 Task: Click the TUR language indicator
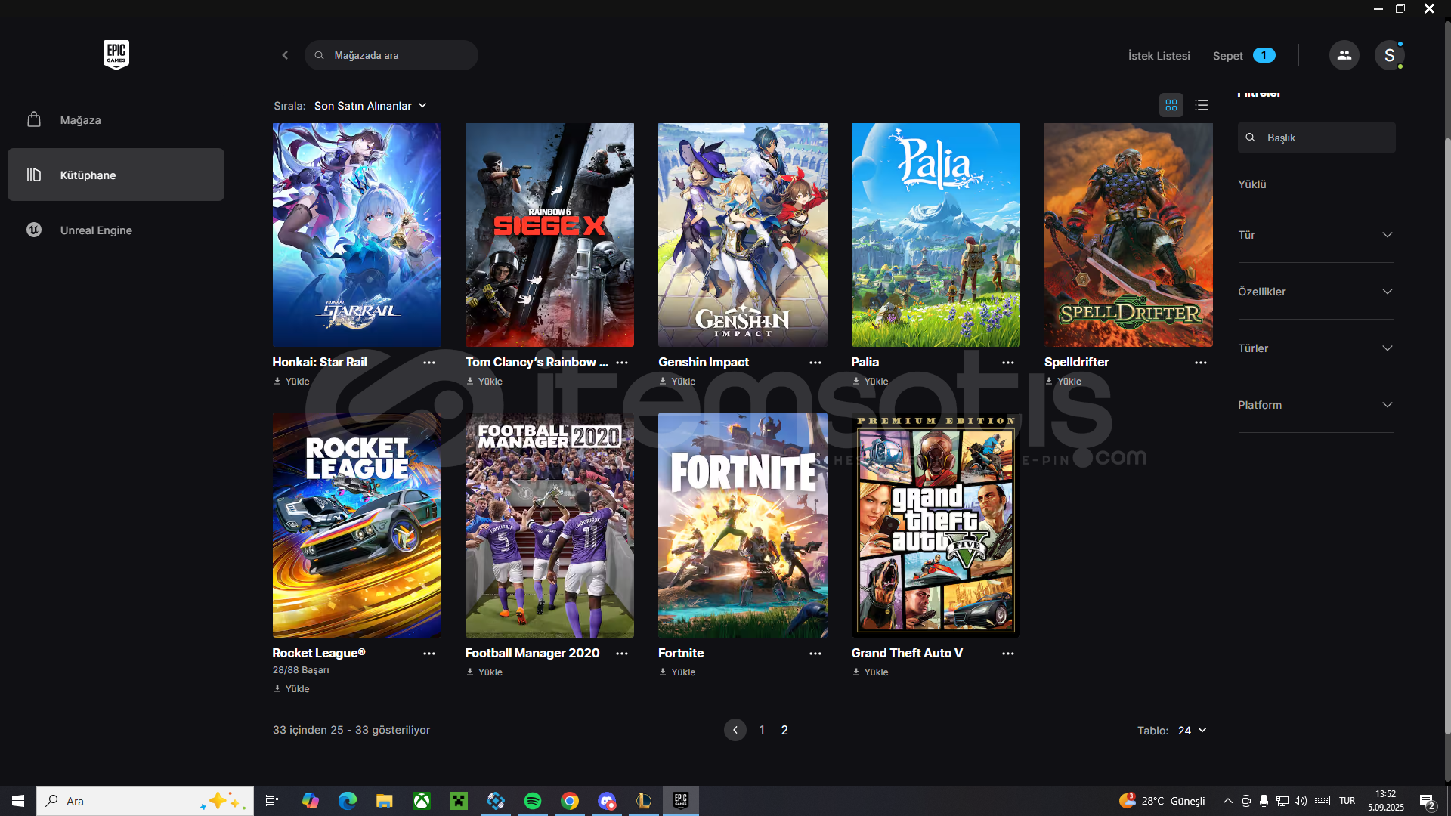tap(1347, 801)
